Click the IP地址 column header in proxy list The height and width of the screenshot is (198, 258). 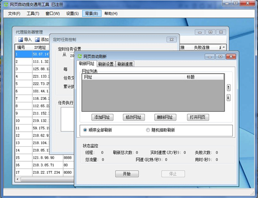(41, 48)
